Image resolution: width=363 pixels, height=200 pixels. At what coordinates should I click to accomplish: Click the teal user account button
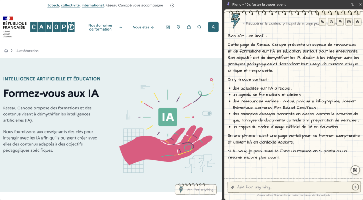point(213,27)
